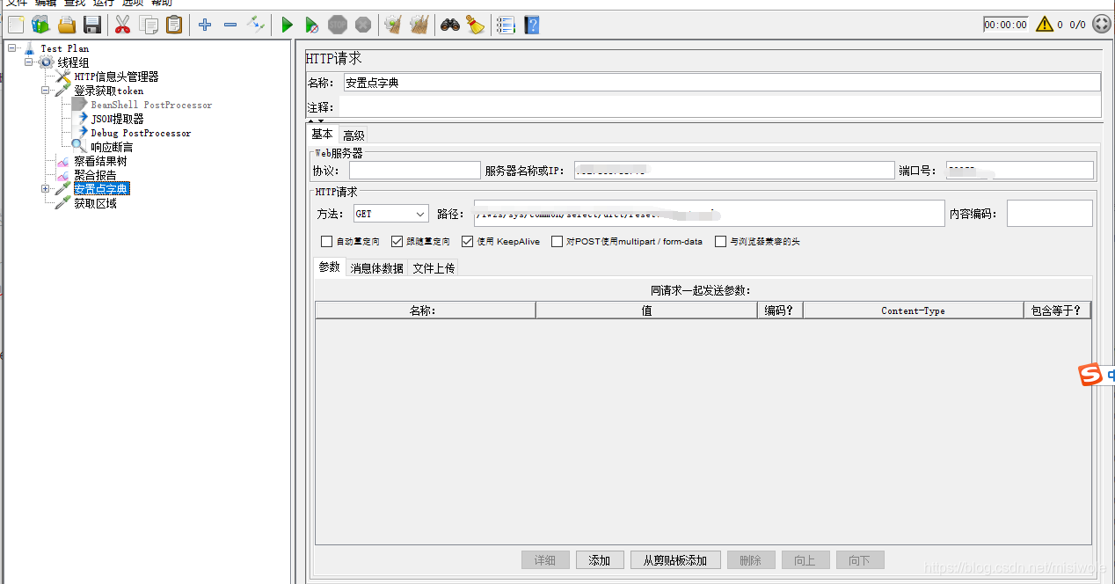Collapse the 登录获取token node

(x=46, y=91)
